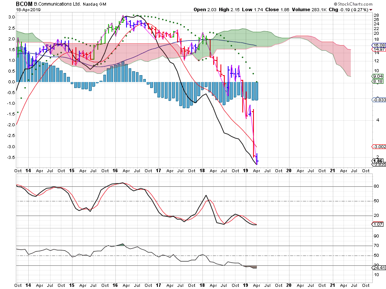
Task: Click the blue -0.833 histogram value tag
Action: [380, 100]
